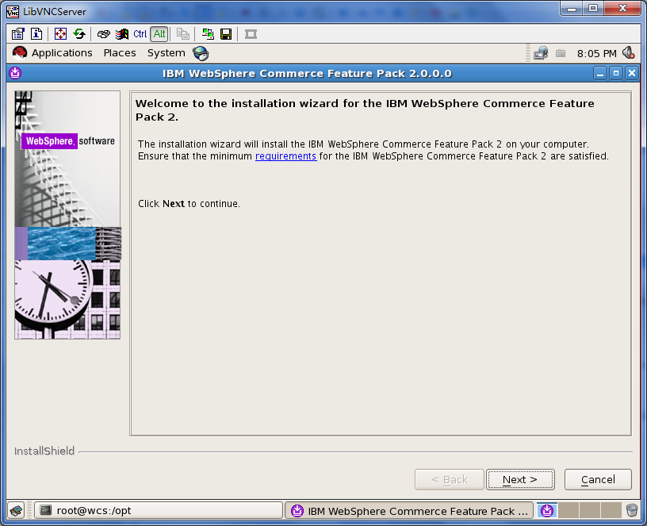Click the launcher icon at taskbar far left

pyautogui.click(x=14, y=510)
